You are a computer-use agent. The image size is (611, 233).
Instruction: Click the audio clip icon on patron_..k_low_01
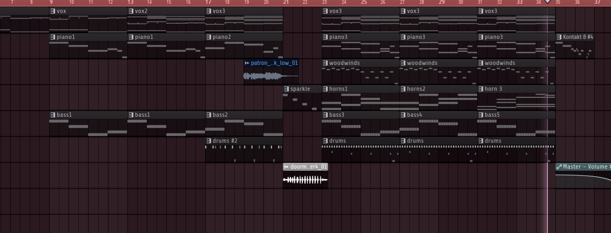pyautogui.click(x=247, y=63)
